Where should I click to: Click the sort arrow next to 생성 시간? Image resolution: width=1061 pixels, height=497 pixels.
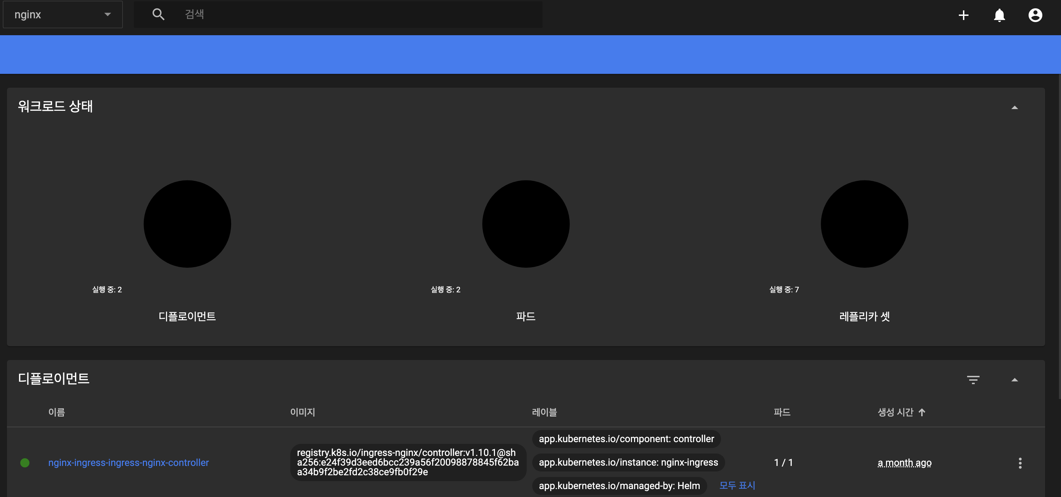[922, 412]
